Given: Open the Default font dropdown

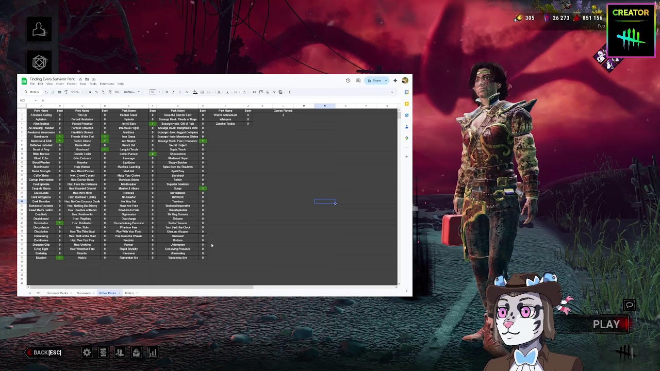Looking at the screenshot, I should point(131,92).
